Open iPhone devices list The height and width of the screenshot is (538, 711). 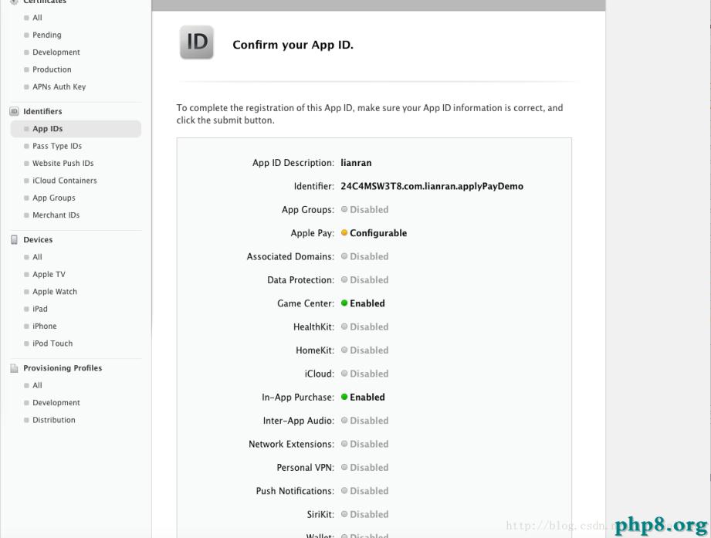coord(45,326)
